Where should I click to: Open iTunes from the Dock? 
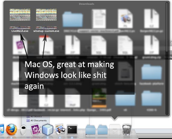point(2,129)
